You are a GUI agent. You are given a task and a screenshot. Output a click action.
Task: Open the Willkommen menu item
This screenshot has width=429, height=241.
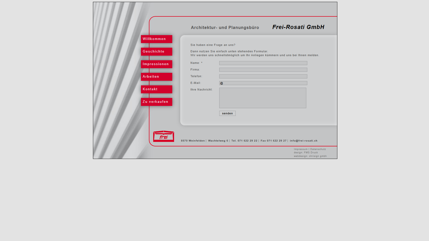click(x=157, y=39)
